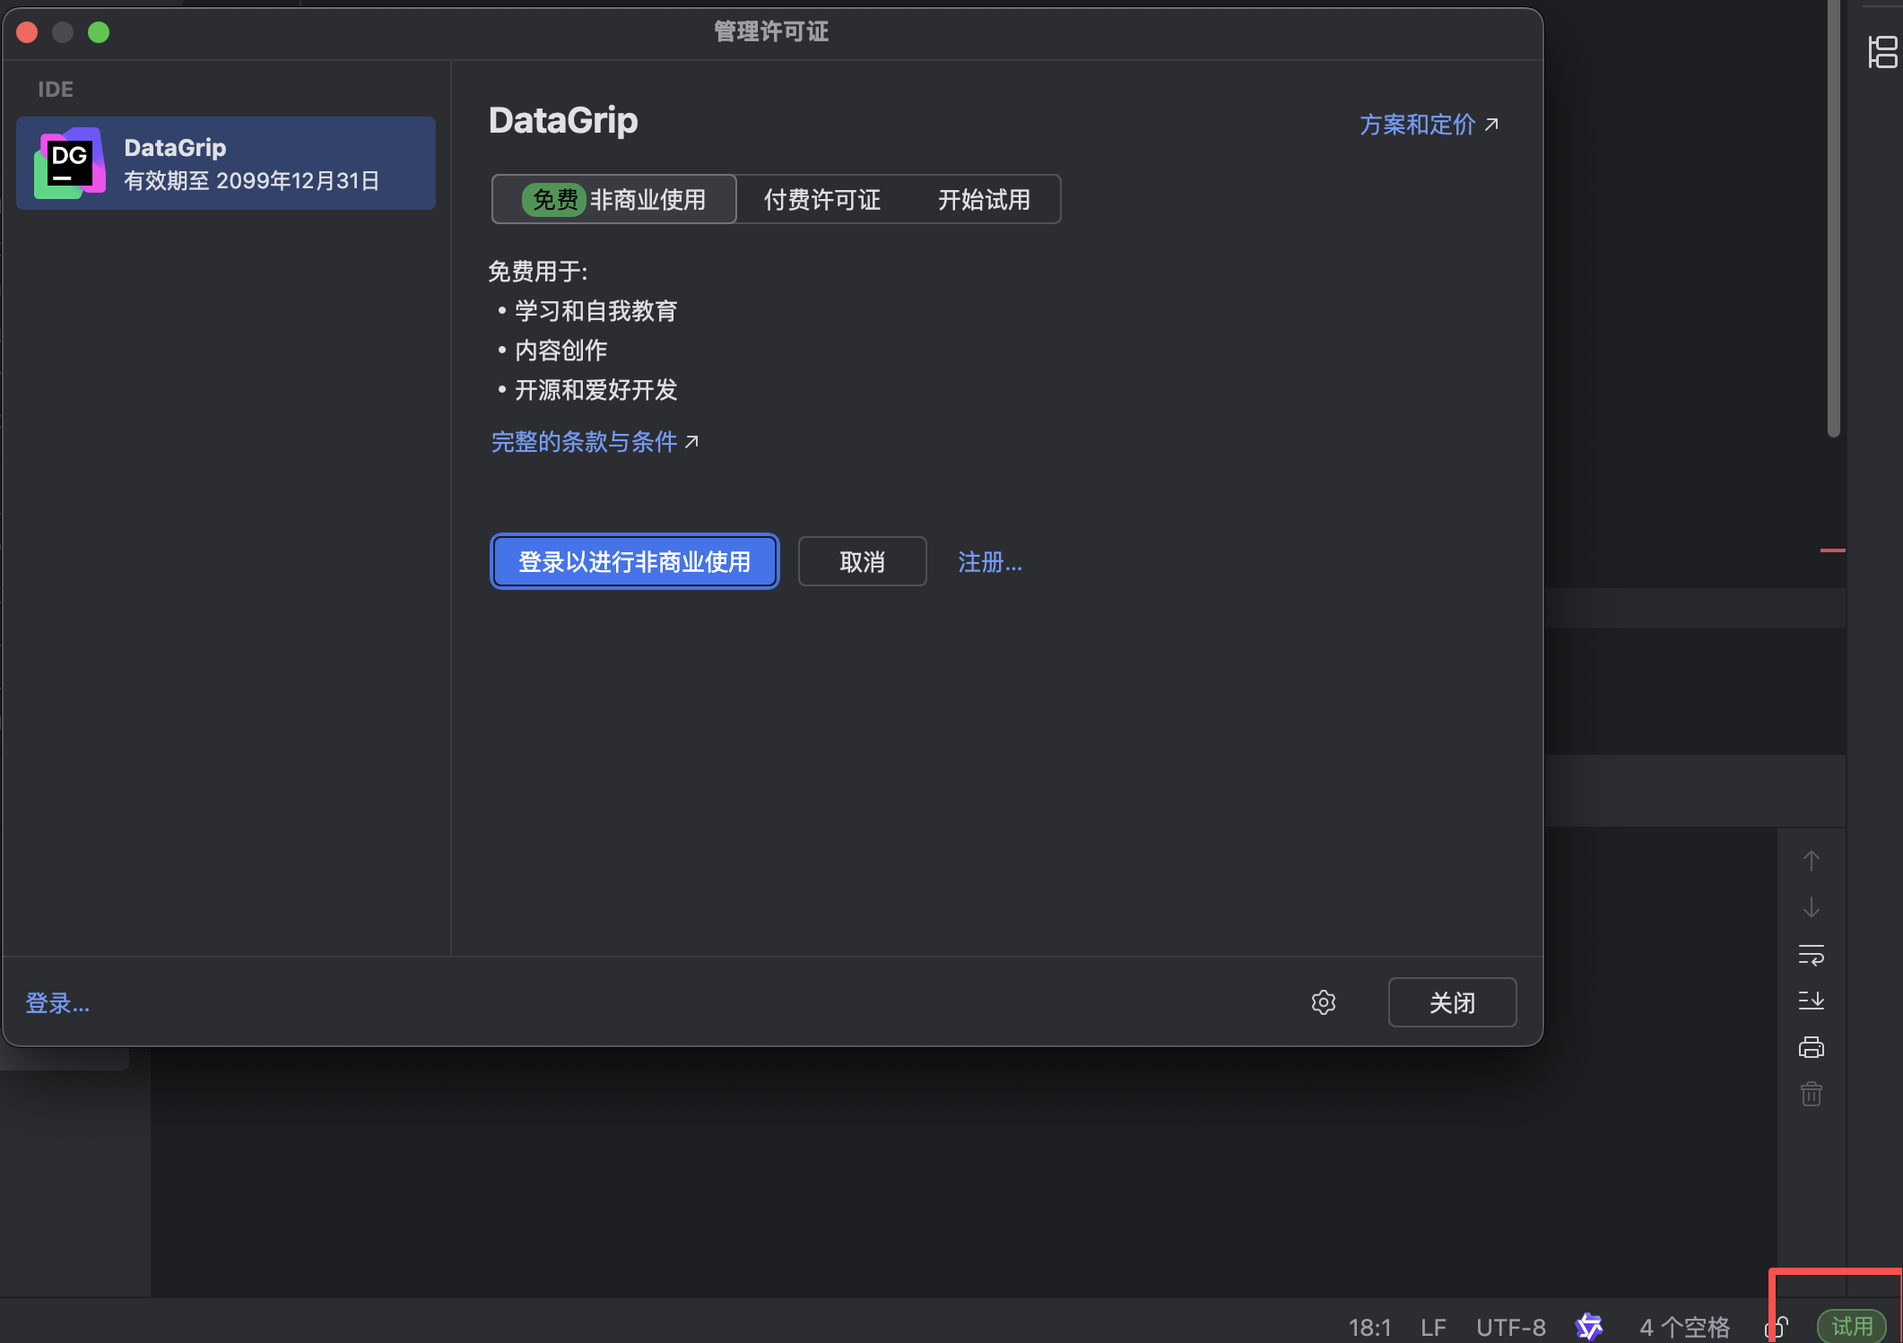1903x1343 pixels.
Task: Switch to 开始试用 tab
Action: pos(984,199)
